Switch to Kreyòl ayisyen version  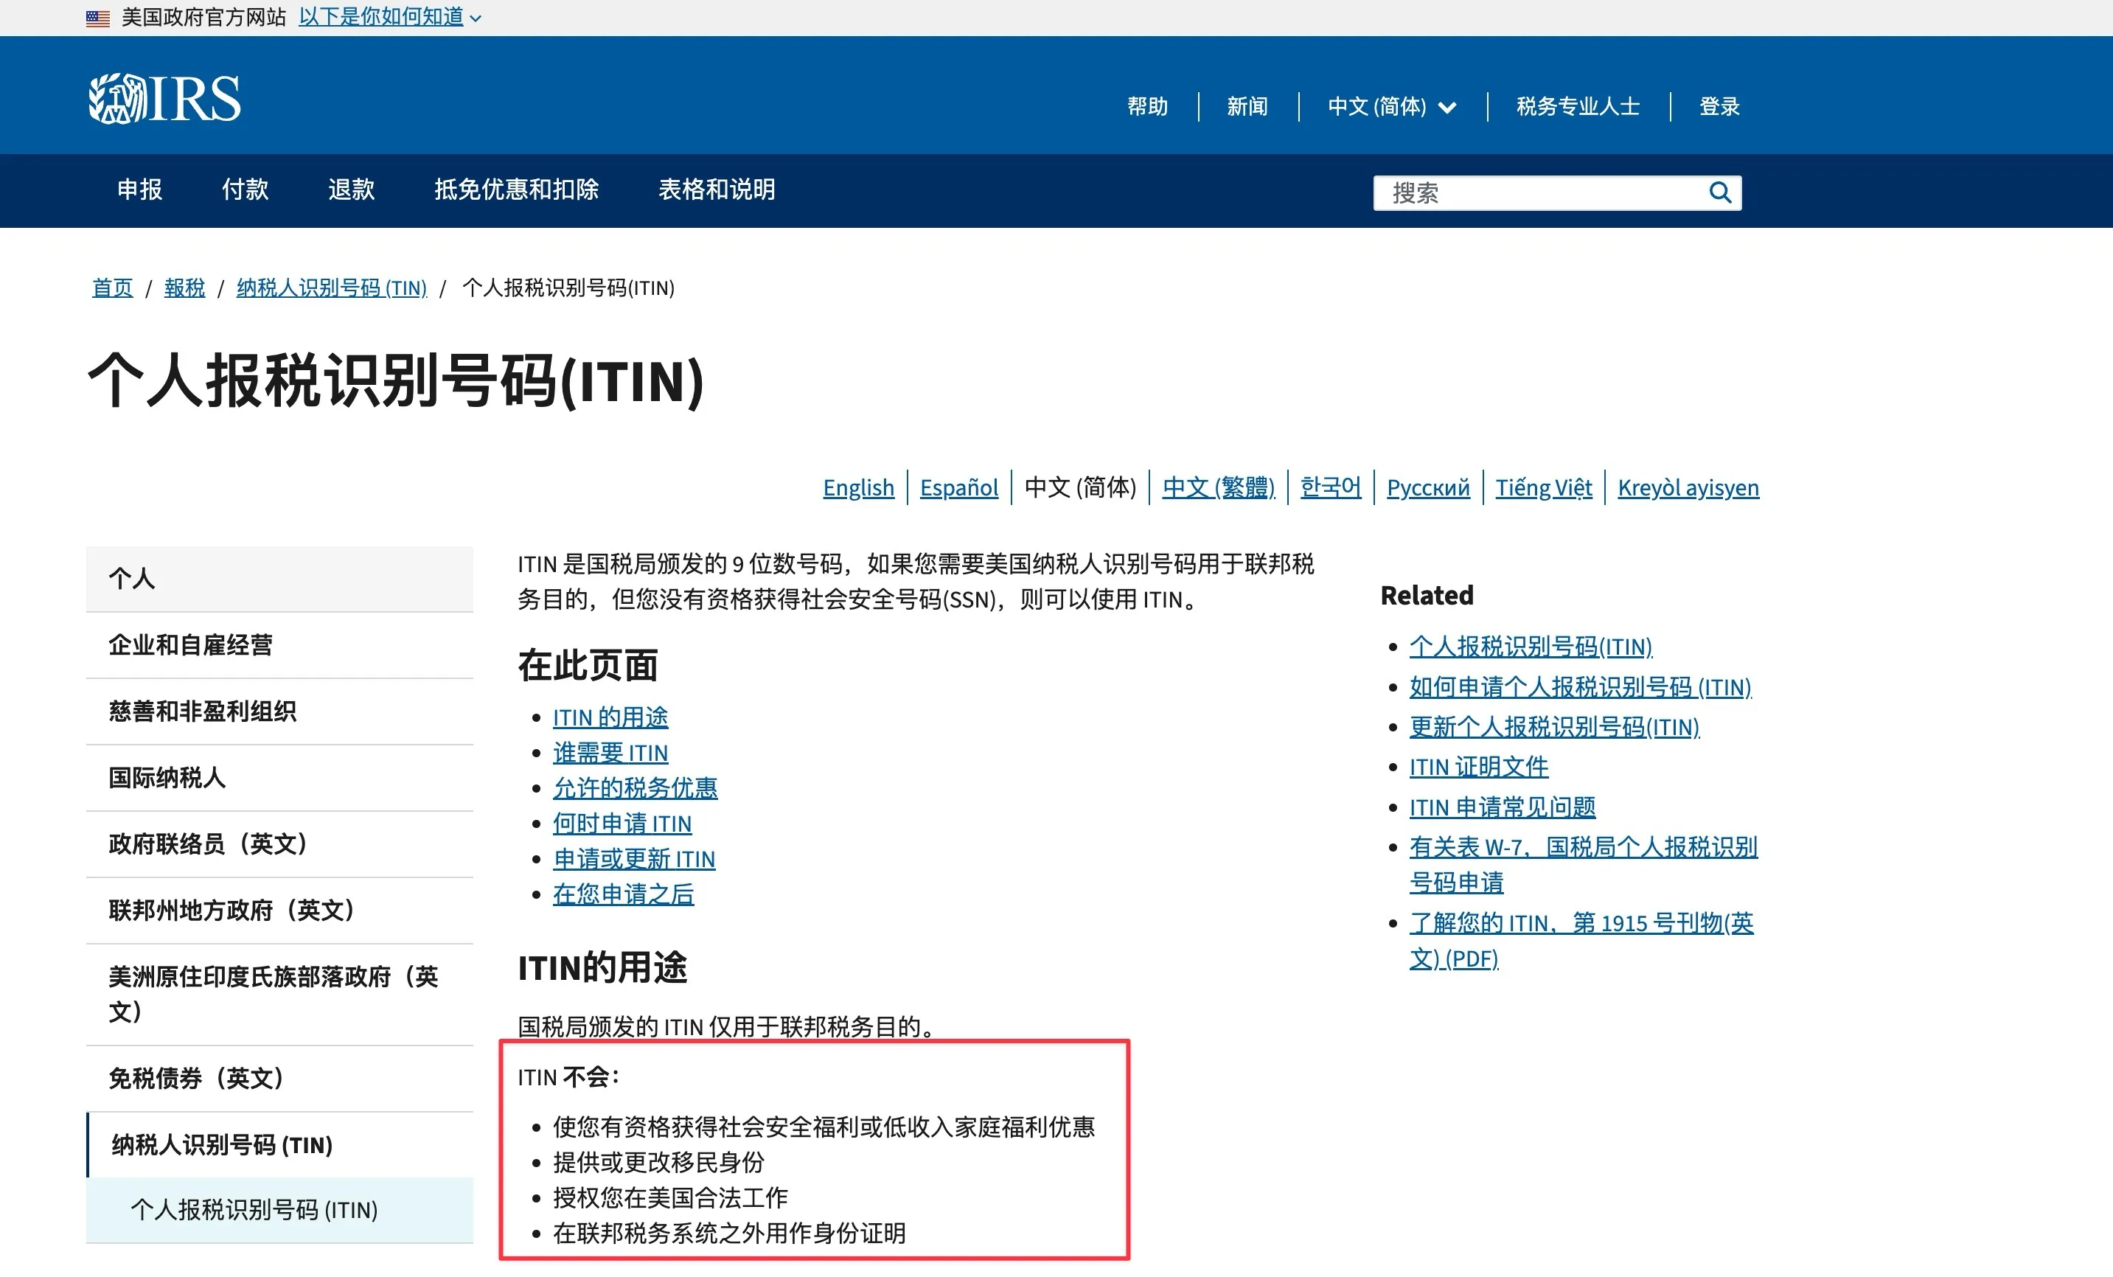pyautogui.click(x=1688, y=488)
